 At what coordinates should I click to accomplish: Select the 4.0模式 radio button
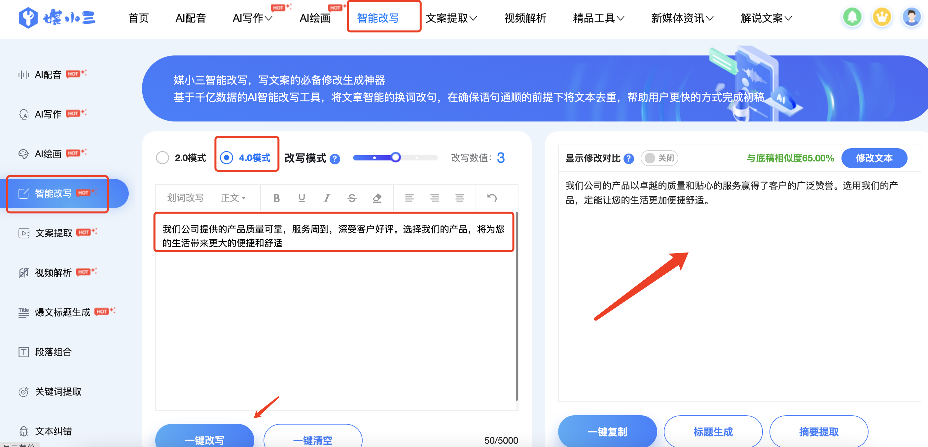227,158
